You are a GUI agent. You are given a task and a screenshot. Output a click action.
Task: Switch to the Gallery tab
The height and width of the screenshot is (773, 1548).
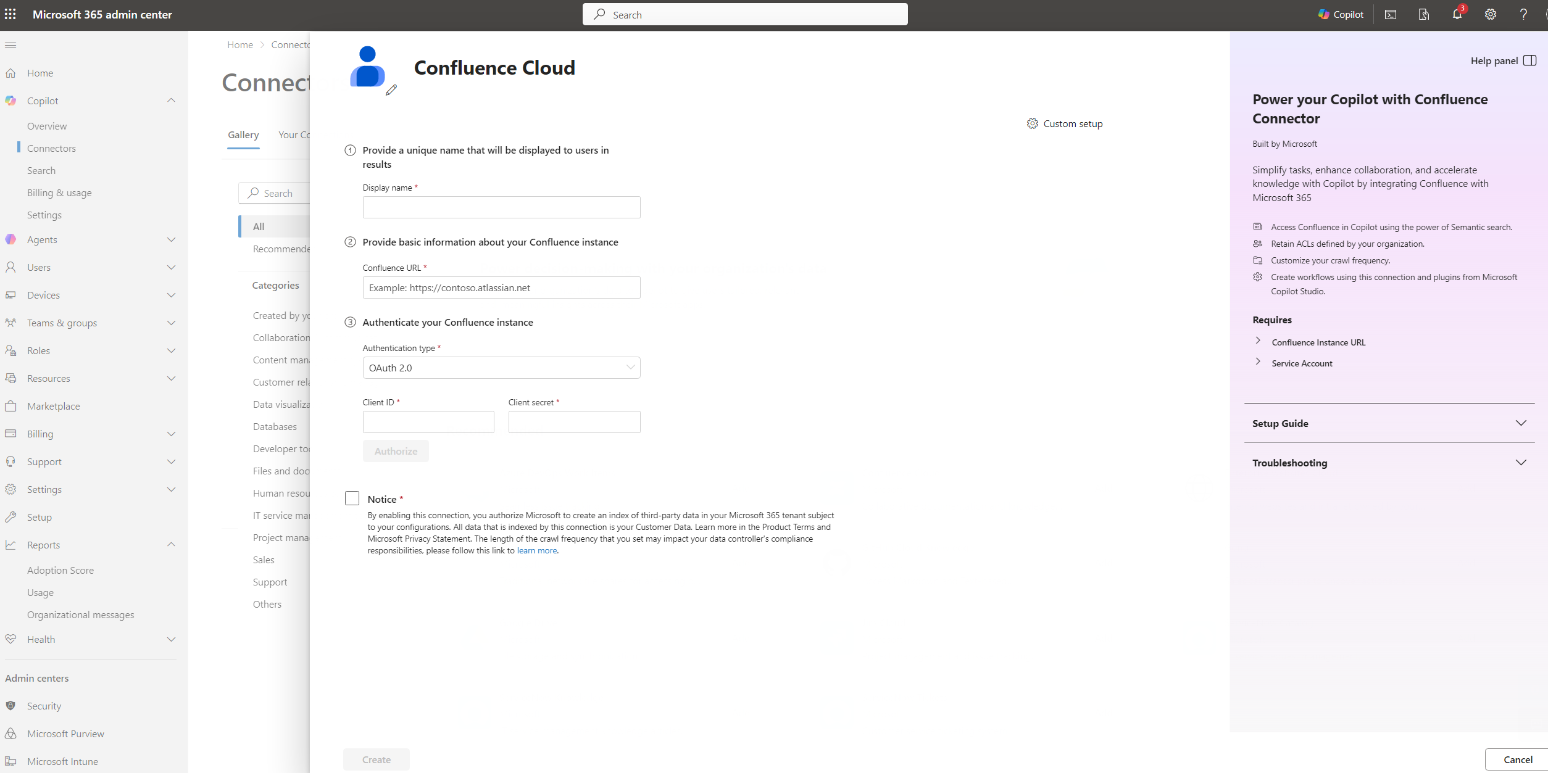pos(243,134)
